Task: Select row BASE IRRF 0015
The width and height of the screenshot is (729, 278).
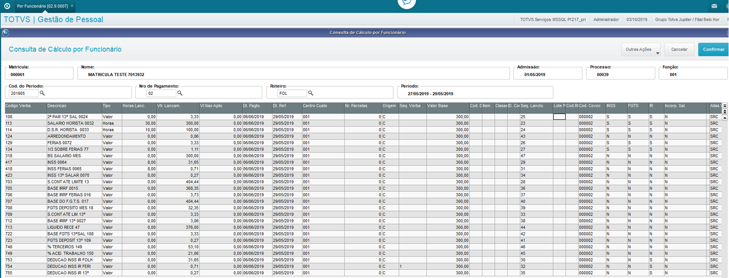Action: coord(363,188)
